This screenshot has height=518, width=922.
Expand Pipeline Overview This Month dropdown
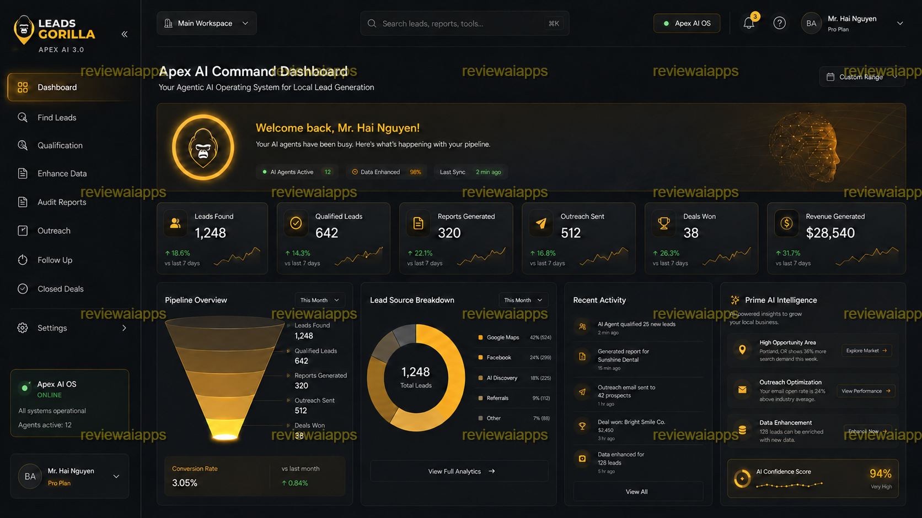pos(320,300)
